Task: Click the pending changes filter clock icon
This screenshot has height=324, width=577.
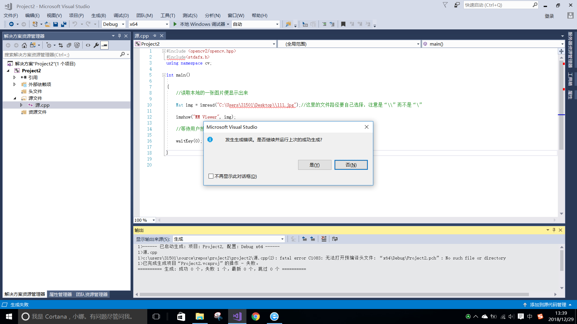Action: 49,45
